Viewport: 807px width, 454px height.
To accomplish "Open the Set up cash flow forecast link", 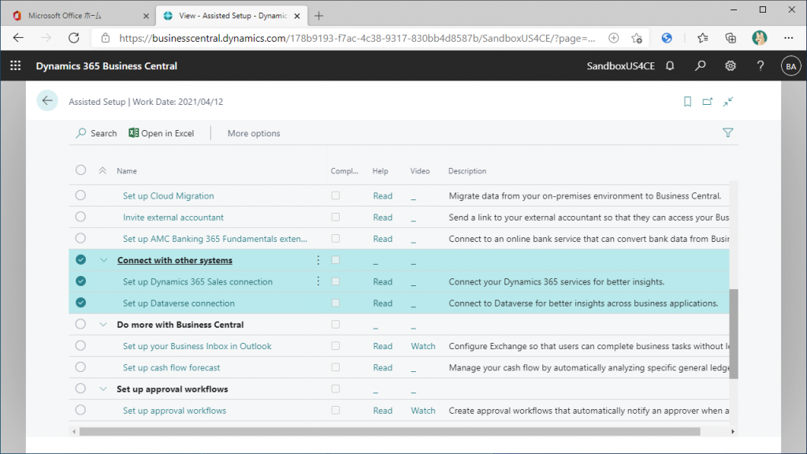I will coord(171,367).
